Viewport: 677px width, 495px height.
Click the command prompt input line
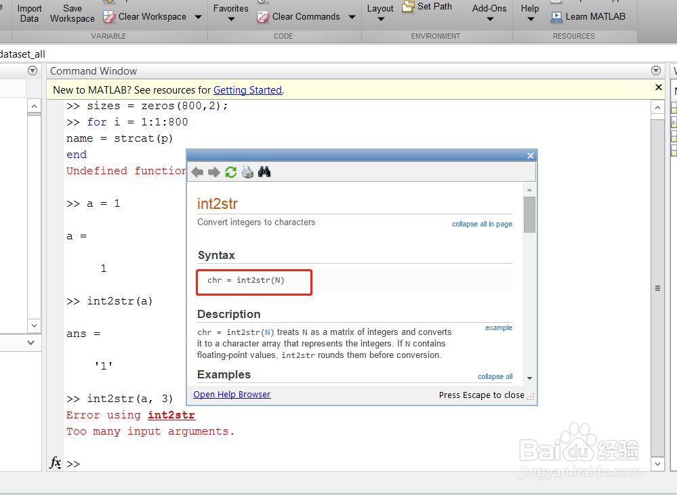coord(358,464)
